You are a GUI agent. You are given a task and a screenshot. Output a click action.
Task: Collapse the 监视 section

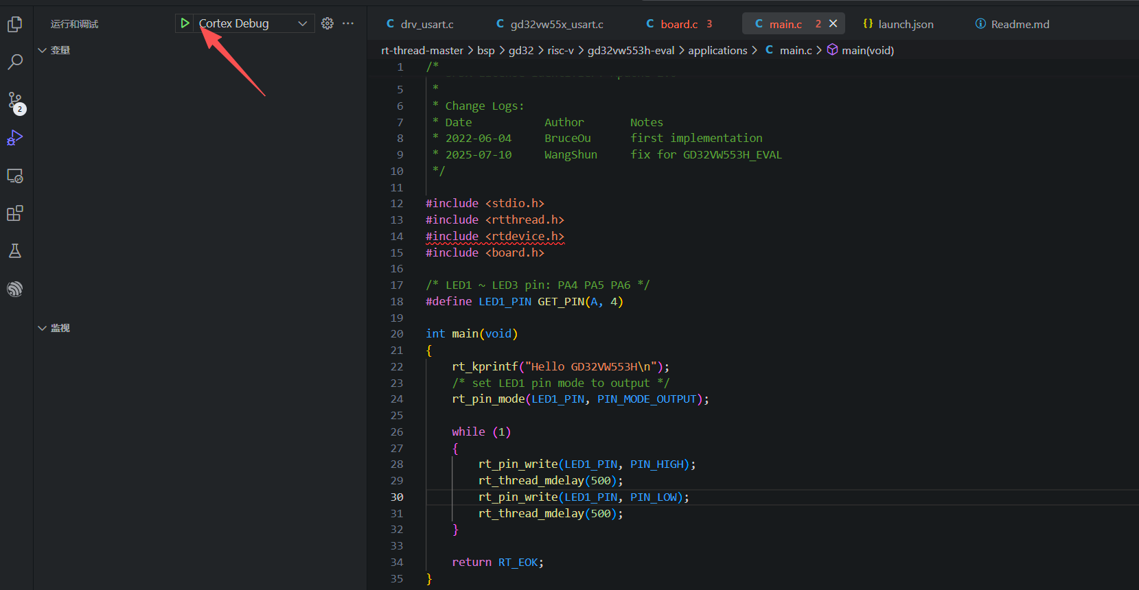point(54,328)
